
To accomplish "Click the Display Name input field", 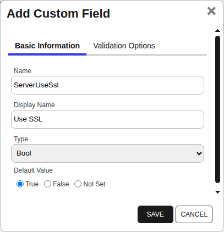I will 107,119.
